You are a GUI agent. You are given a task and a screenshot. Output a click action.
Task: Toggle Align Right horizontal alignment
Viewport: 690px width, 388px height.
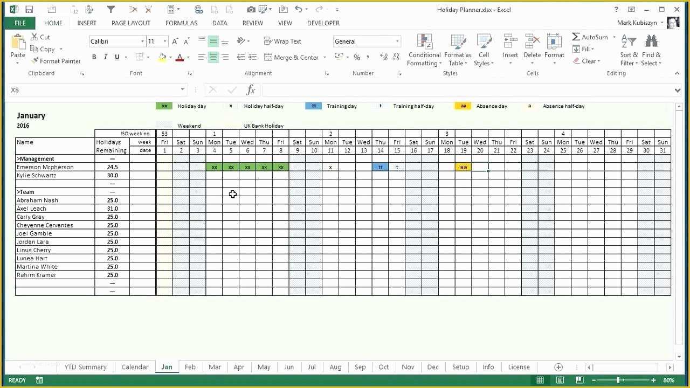tap(225, 57)
